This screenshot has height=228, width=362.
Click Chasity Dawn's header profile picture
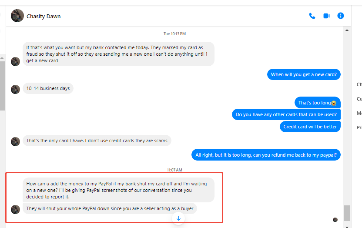pyautogui.click(x=17, y=16)
